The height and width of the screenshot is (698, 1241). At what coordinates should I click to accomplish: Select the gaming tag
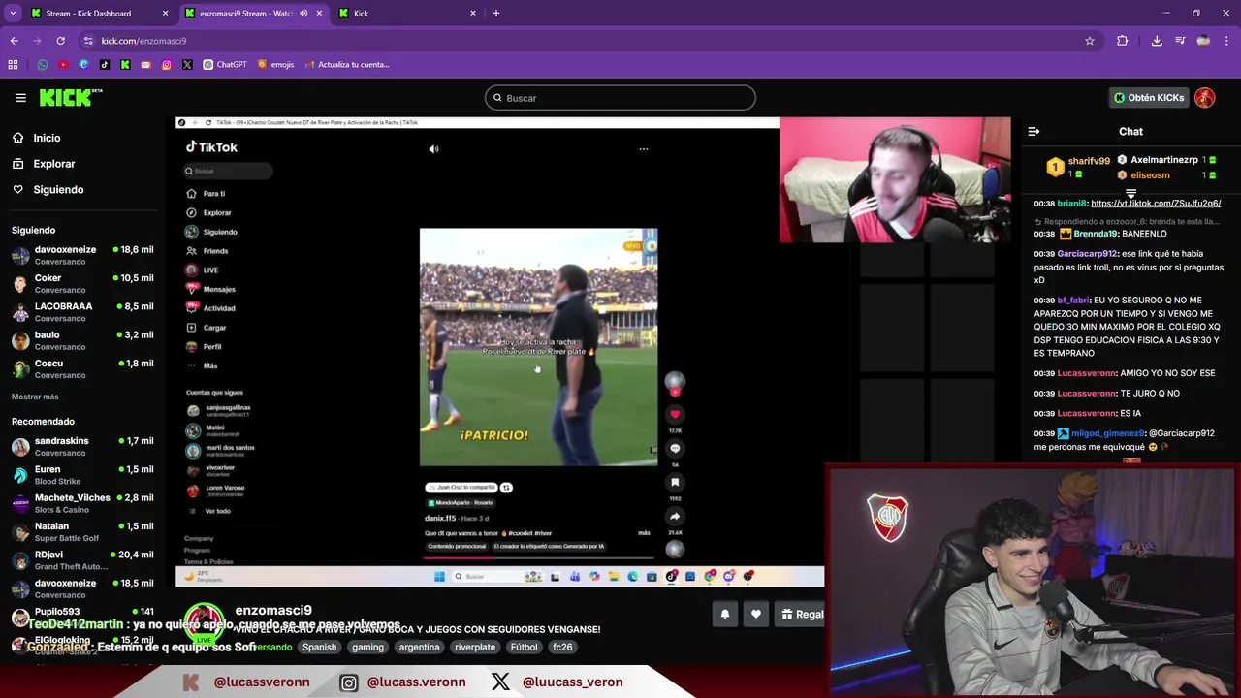click(367, 647)
